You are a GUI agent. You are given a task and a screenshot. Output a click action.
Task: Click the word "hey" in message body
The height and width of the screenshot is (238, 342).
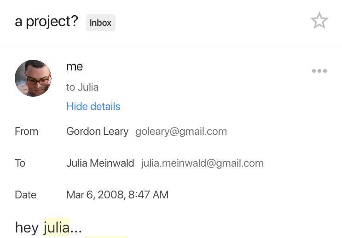pyautogui.click(x=27, y=227)
